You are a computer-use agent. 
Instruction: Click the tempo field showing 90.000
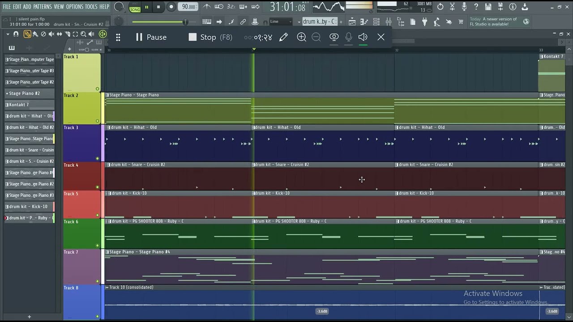pos(188,7)
